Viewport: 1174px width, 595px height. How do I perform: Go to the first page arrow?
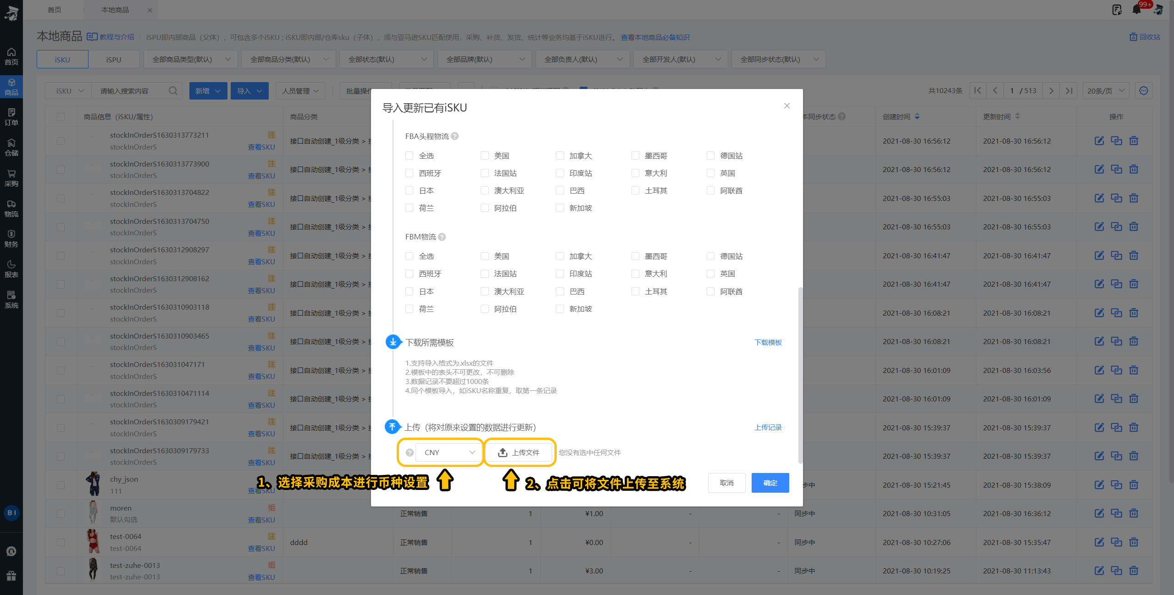978,91
